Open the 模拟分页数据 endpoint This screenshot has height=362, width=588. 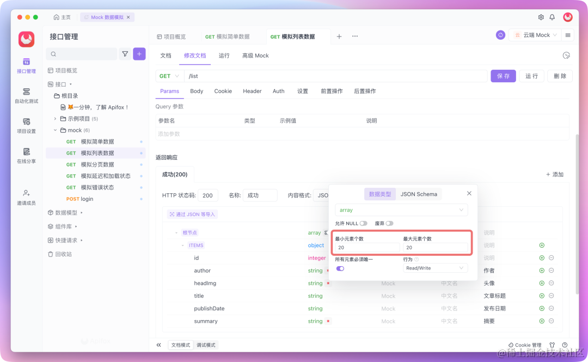(96, 165)
